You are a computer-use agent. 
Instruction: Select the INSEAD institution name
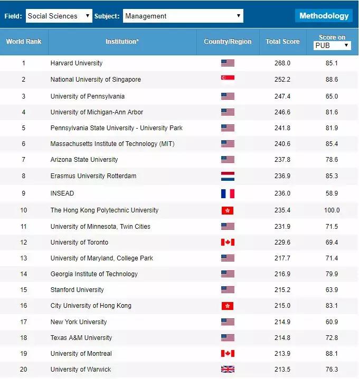click(x=62, y=193)
